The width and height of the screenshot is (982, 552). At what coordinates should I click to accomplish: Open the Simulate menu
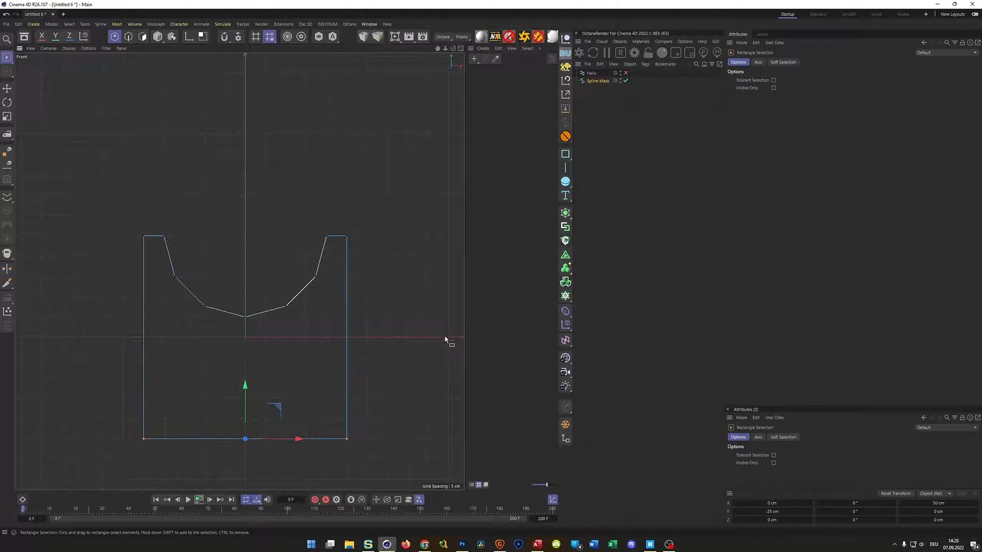pos(223,24)
